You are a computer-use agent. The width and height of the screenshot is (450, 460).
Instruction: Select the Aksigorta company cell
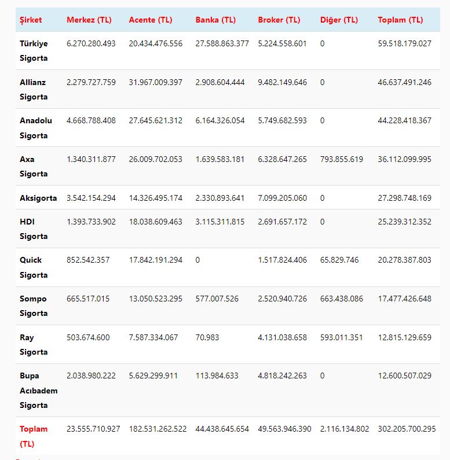(38, 198)
